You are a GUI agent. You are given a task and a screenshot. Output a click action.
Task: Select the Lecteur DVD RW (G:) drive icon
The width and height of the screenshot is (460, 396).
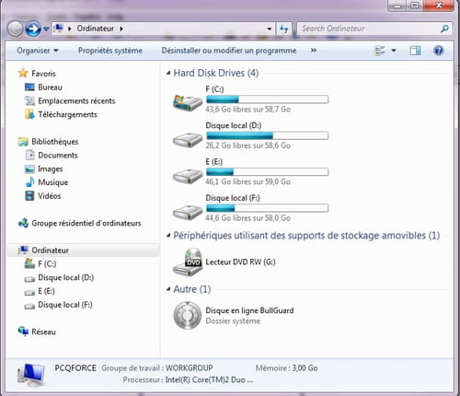pyautogui.click(x=188, y=262)
